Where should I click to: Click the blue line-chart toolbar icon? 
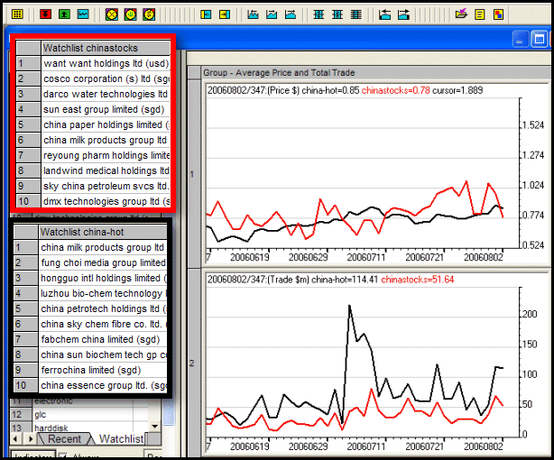[83, 14]
